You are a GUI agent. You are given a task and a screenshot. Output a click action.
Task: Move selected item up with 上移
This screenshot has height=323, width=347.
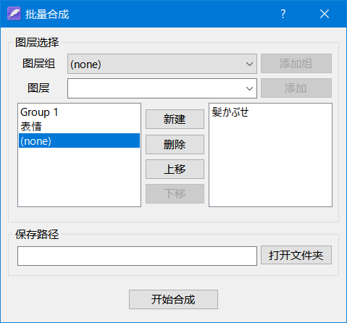tap(175, 169)
